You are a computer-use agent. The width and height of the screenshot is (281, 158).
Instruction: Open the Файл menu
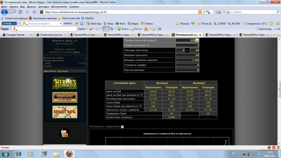point(4,7)
